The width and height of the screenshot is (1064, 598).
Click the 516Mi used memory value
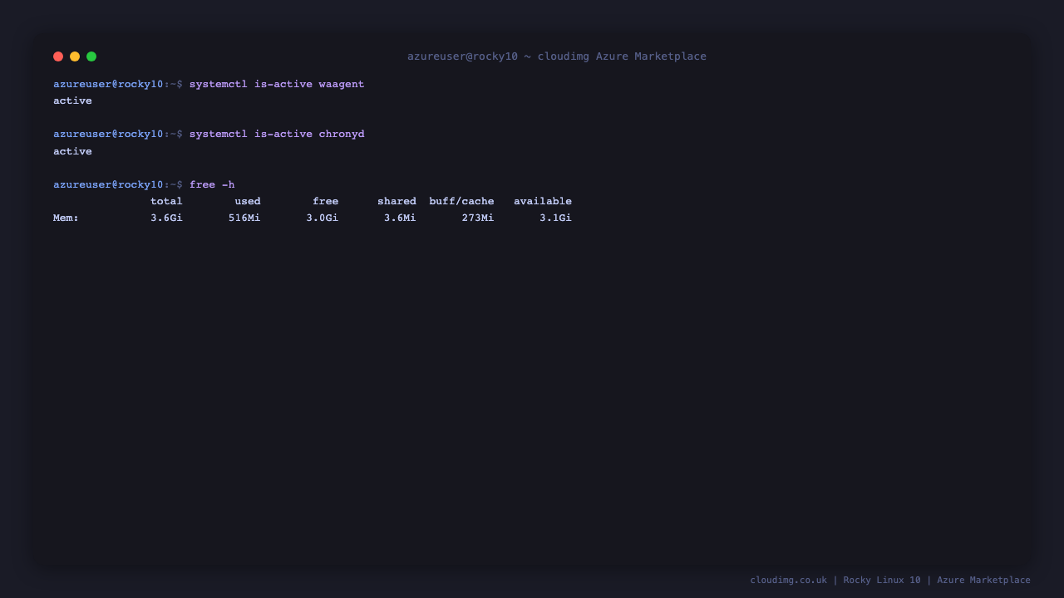point(244,218)
